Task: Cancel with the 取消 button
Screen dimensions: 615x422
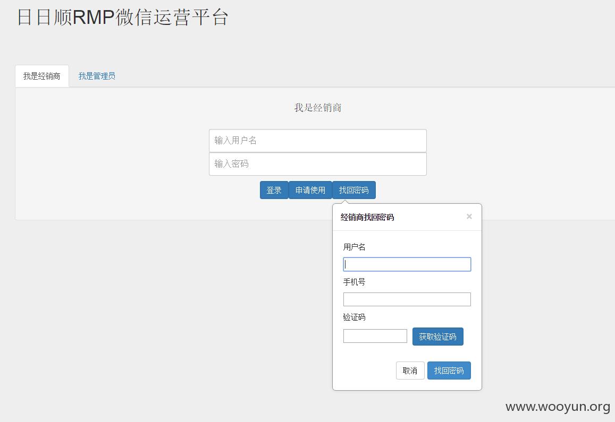Action: tap(410, 371)
